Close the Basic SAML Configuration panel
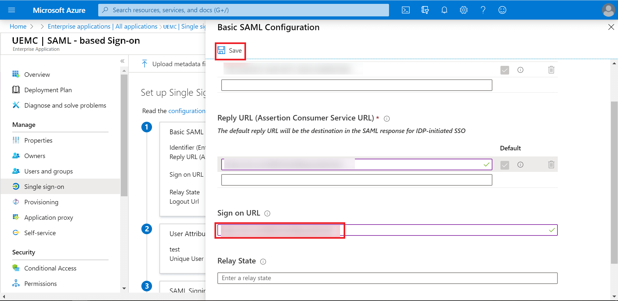The height and width of the screenshot is (301, 618). tap(611, 27)
